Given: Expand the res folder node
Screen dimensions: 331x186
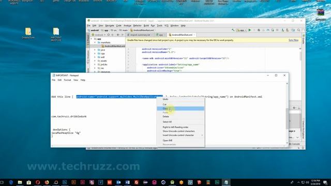Looking at the screenshot, I should point(95,68).
